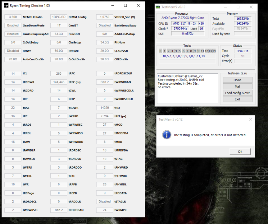The width and height of the screenshot is (268, 224).
Task: Click the tREF value 14029
Action: pos(105,108)
